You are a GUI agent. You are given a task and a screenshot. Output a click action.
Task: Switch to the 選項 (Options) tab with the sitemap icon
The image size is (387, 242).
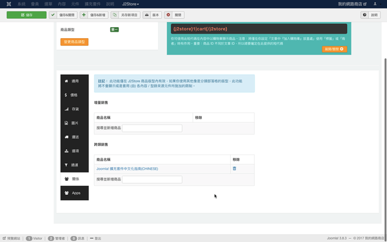pos(75,151)
